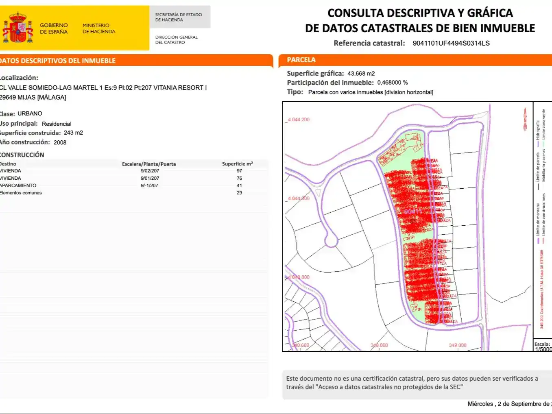
Task: Click map coordinate label '348.800' at bottom
Action: tap(379, 345)
